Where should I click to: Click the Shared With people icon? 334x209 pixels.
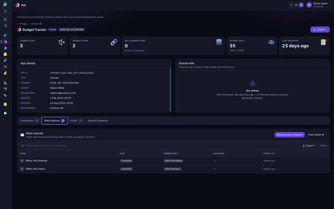[271, 42]
